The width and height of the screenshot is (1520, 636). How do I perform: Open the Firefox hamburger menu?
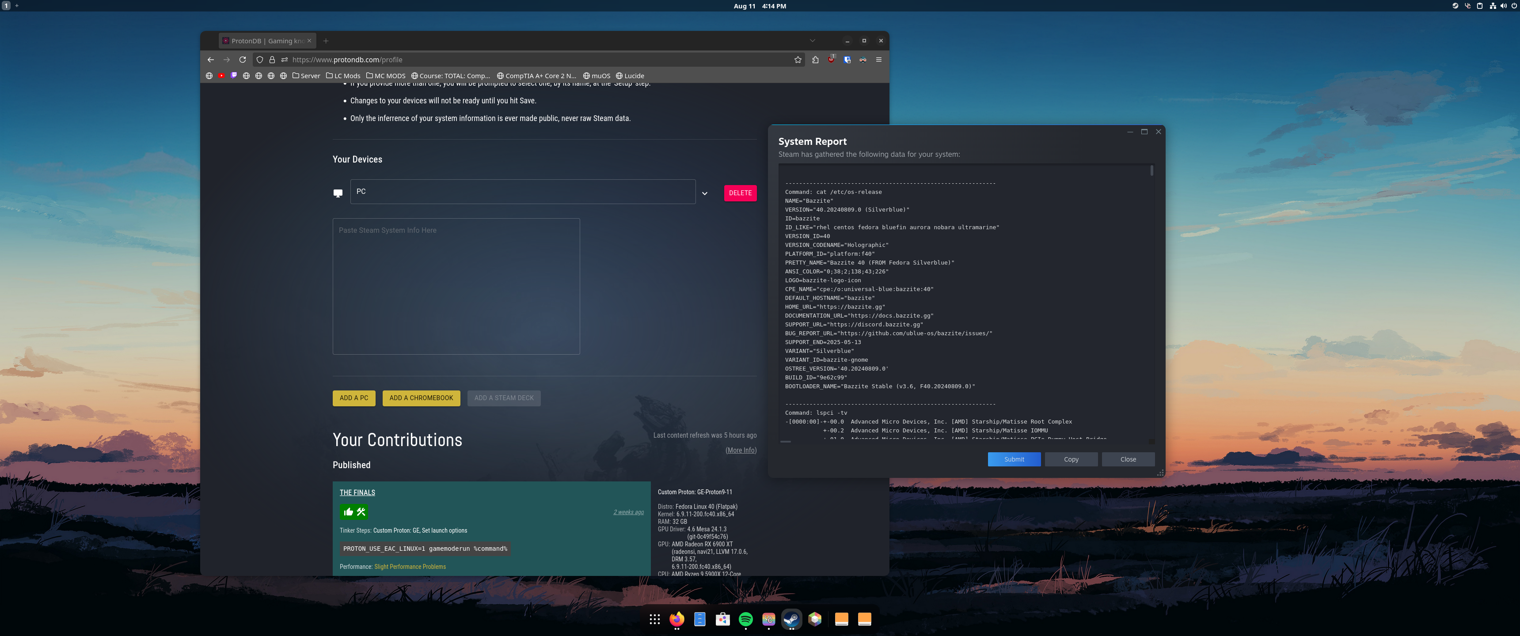pos(878,60)
